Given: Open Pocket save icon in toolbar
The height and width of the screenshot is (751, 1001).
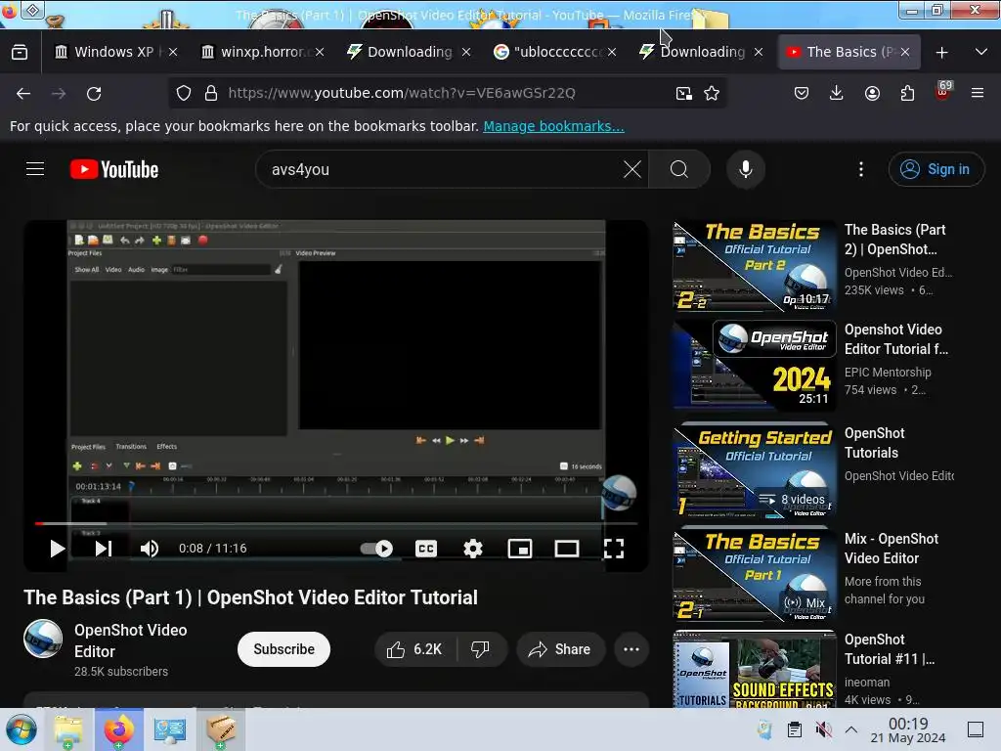Looking at the screenshot, I should (x=802, y=93).
